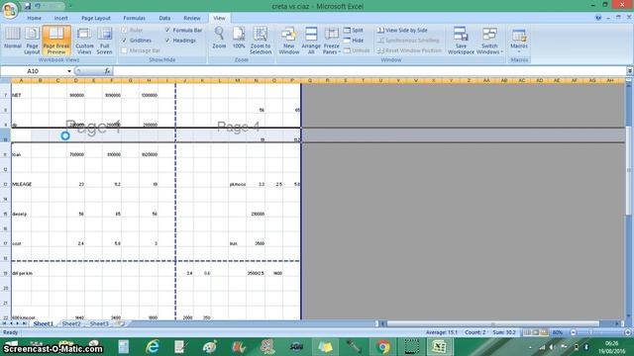Click Arrange All windows
The image size is (634, 356).
pyautogui.click(x=311, y=41)
